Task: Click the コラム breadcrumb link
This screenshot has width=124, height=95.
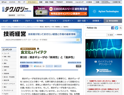Action: [9, 27]
